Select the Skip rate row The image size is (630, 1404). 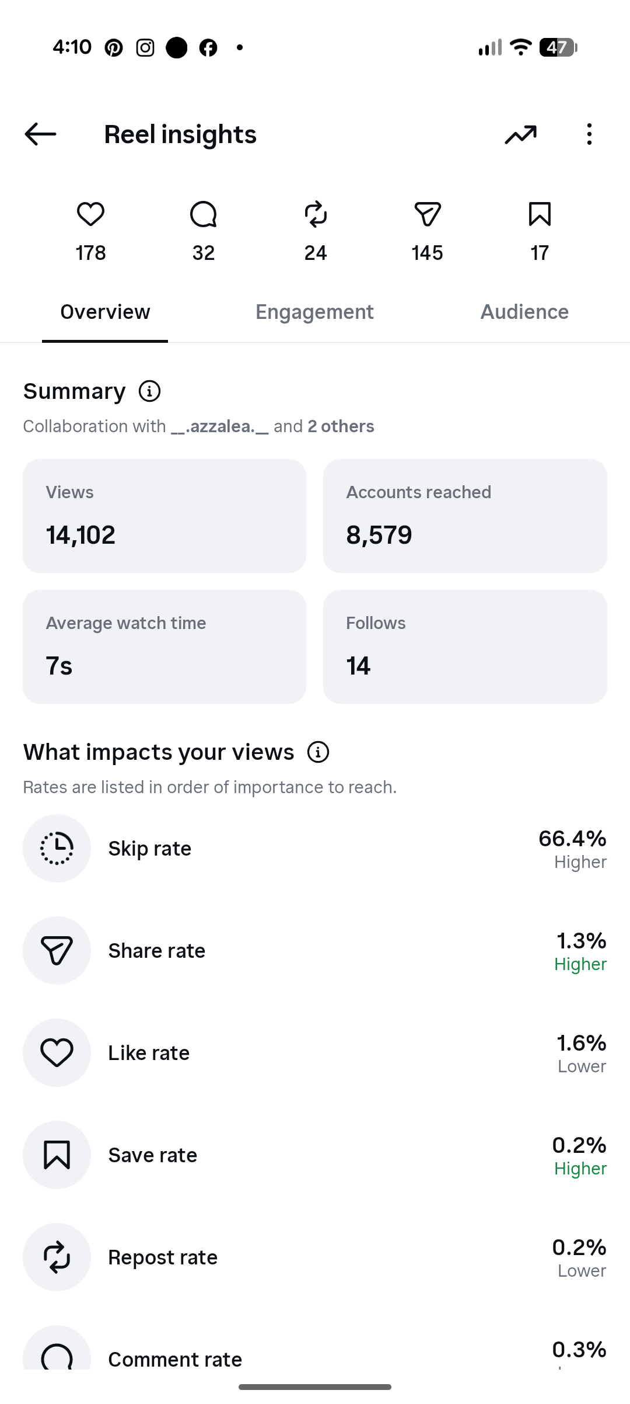click(x=315, y=849)
